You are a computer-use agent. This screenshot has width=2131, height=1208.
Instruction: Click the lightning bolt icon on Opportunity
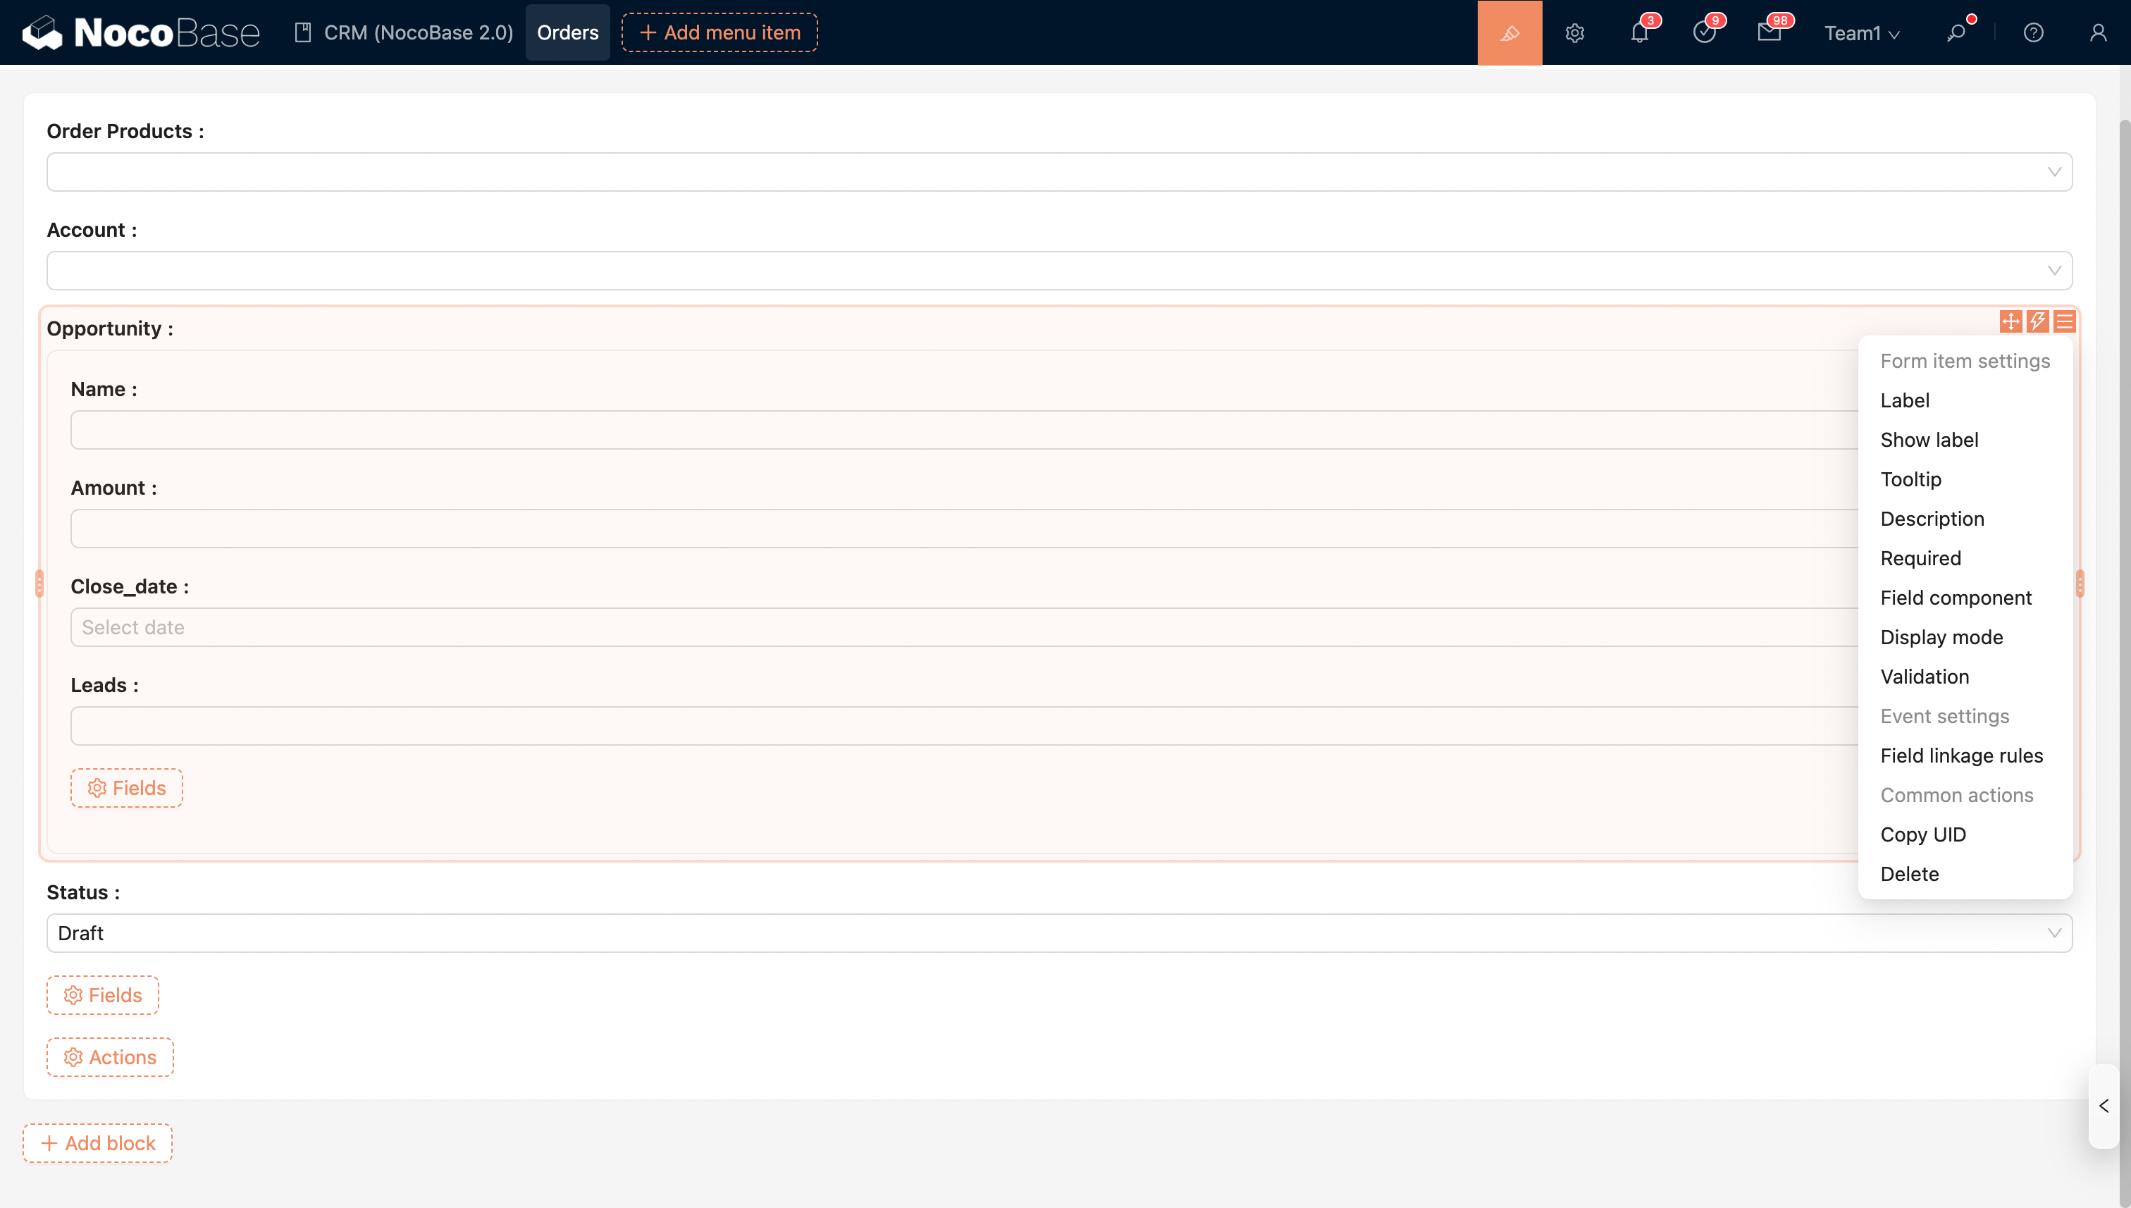click(2037, 321)
